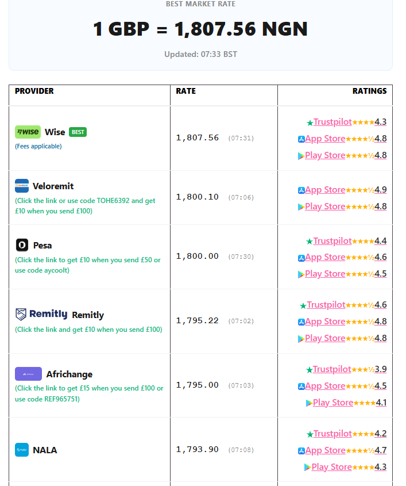Click Pesa £10 referral promo link
The image size is (406, 486).
(88, 265)
